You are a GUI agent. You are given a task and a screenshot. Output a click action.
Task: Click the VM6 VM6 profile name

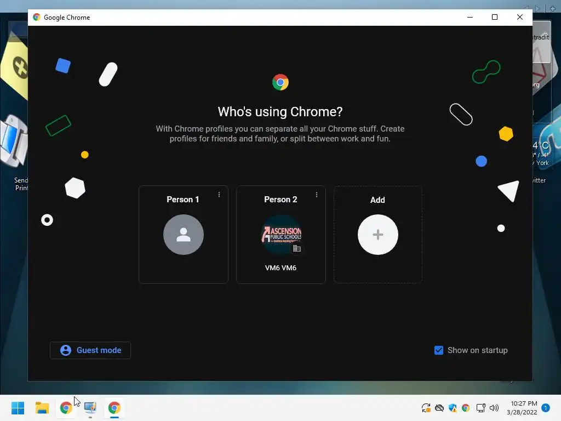281,268
